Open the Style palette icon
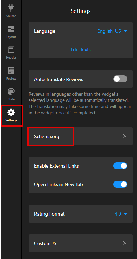 pos(11,91)
